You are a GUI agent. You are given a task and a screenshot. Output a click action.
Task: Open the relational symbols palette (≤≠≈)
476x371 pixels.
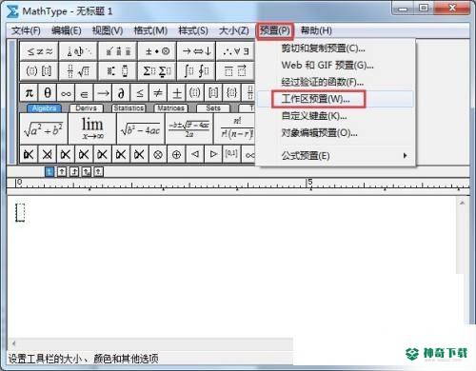click(x=39, y=51)
